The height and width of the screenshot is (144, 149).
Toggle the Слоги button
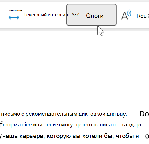(x=91, y=15)
